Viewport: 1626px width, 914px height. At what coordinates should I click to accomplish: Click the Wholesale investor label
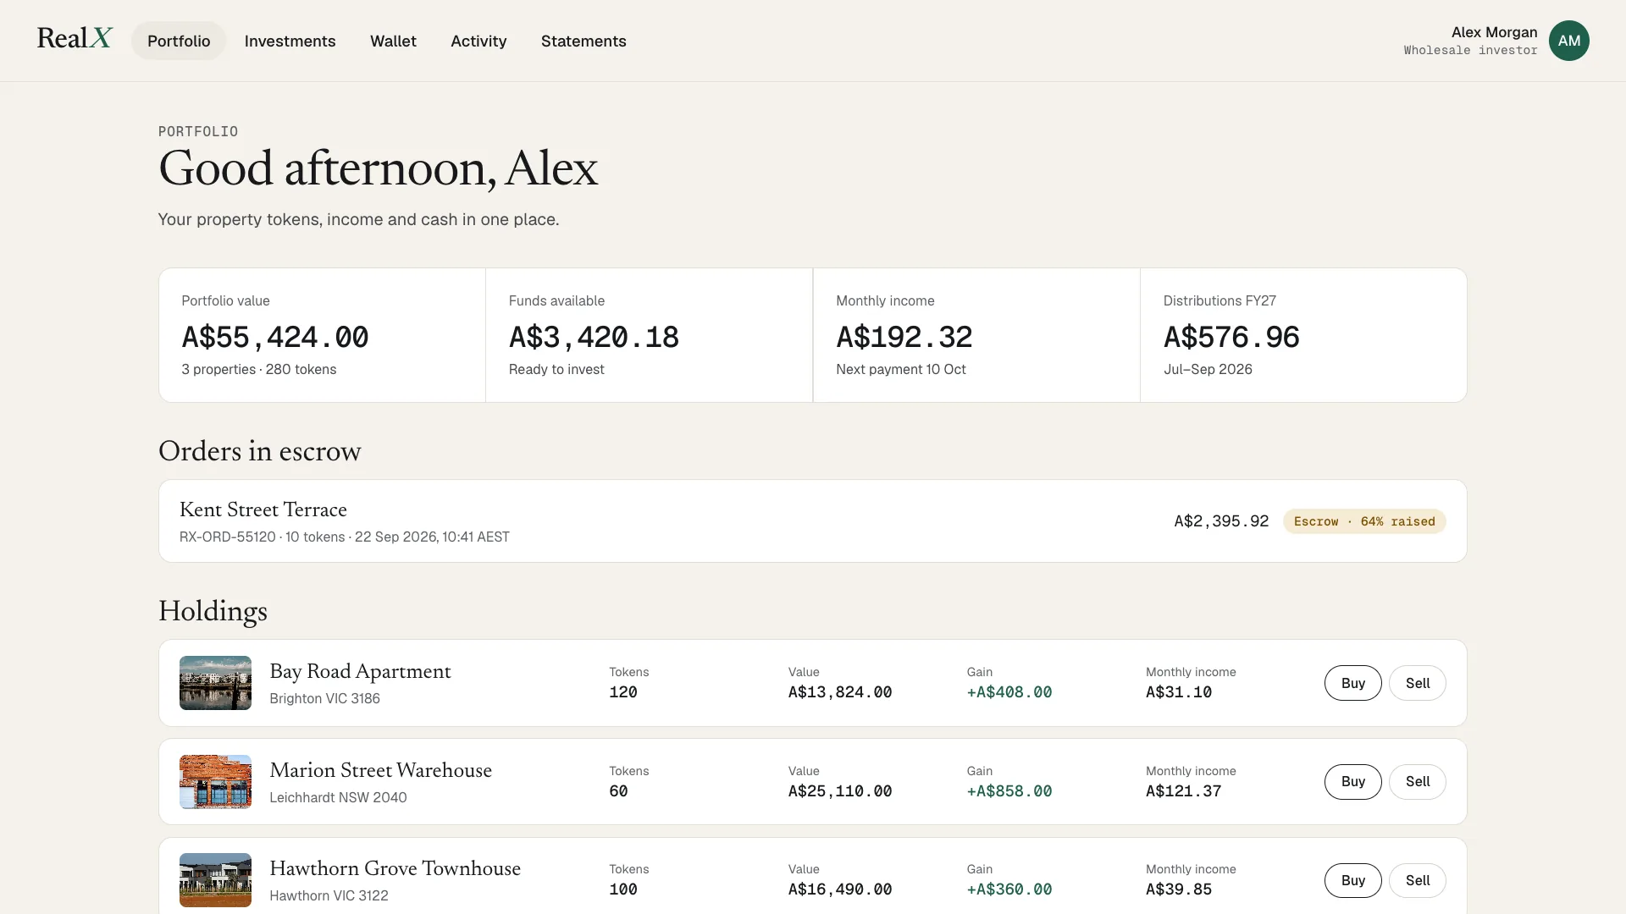tap(1470, 50)
